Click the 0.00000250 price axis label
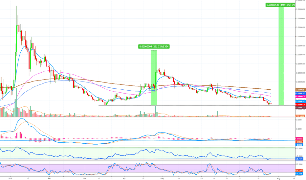The width and height of the screenshot is (306, 180). tap(301, 82)
